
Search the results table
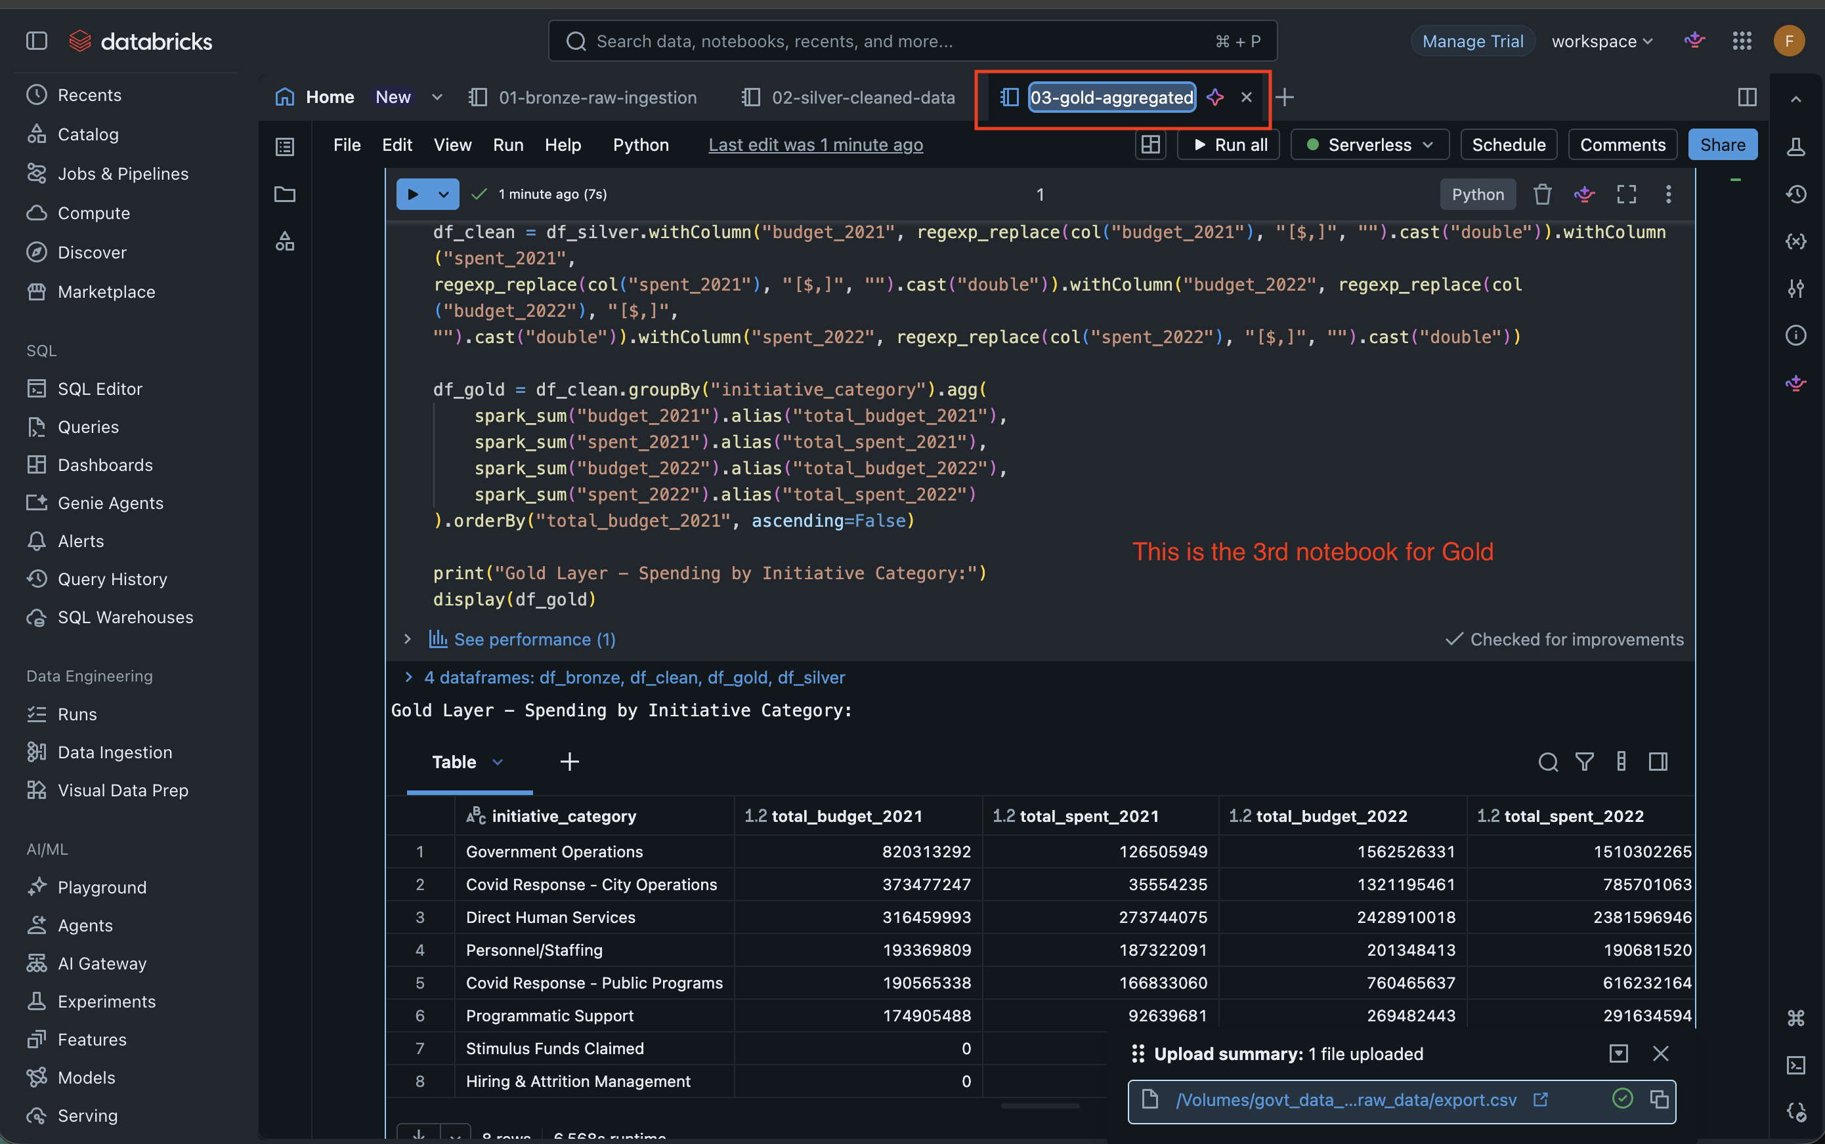[x=1548, y=762]
